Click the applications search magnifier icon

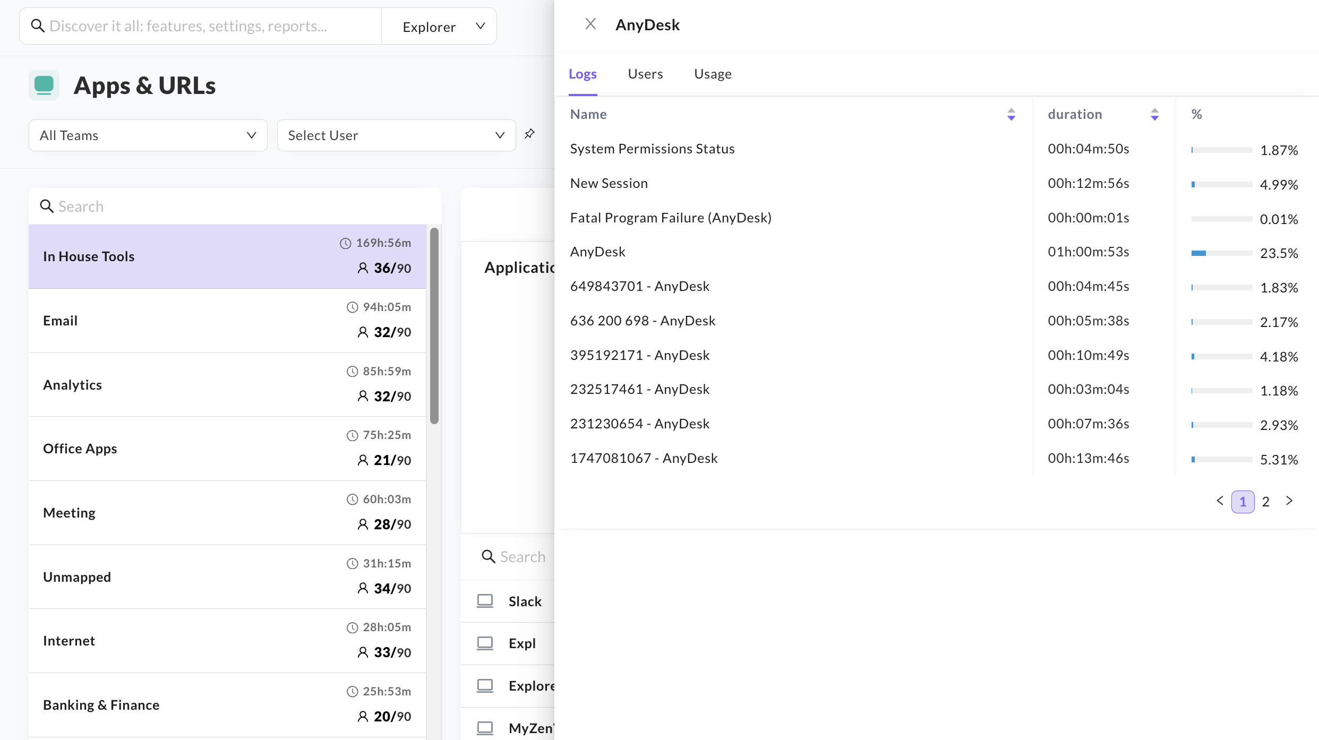point(488,556)
